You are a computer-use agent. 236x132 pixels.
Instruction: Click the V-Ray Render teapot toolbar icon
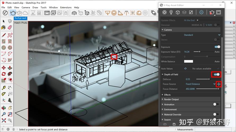(13, 13)
